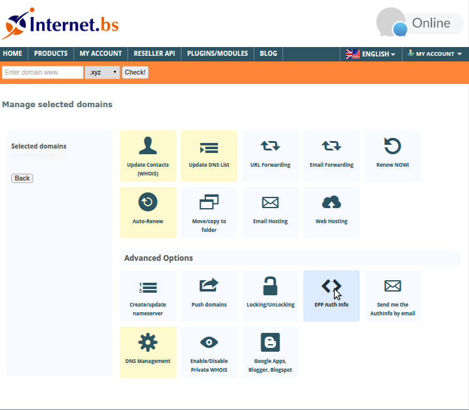Go to the Reseller API menu item

point(153,54)
